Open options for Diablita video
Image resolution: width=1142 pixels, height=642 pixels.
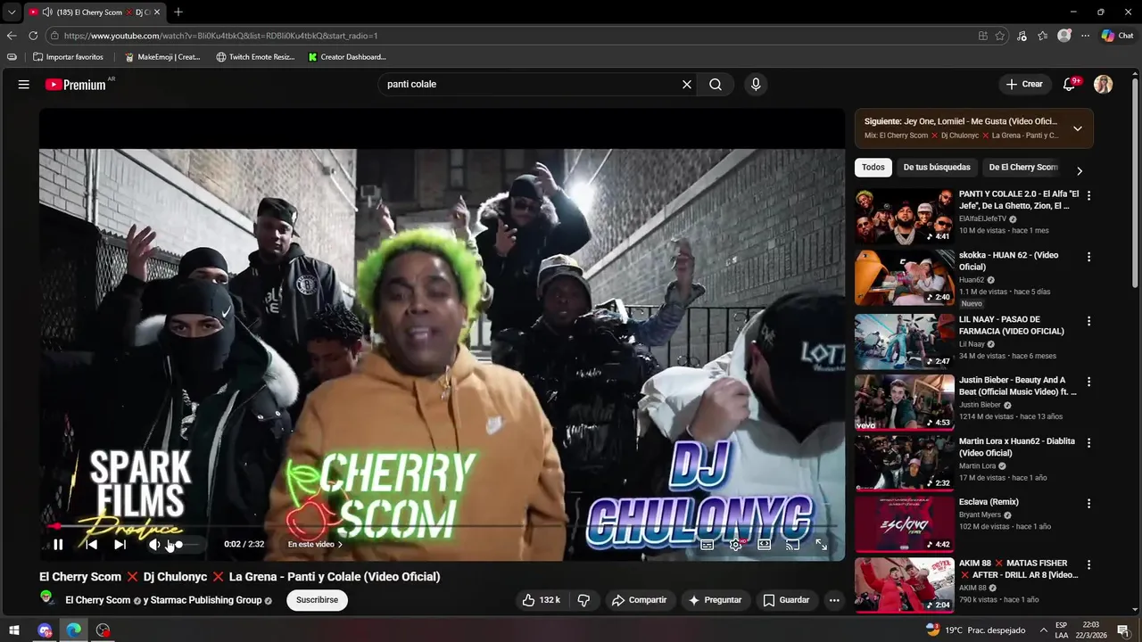coord(1088,443)
